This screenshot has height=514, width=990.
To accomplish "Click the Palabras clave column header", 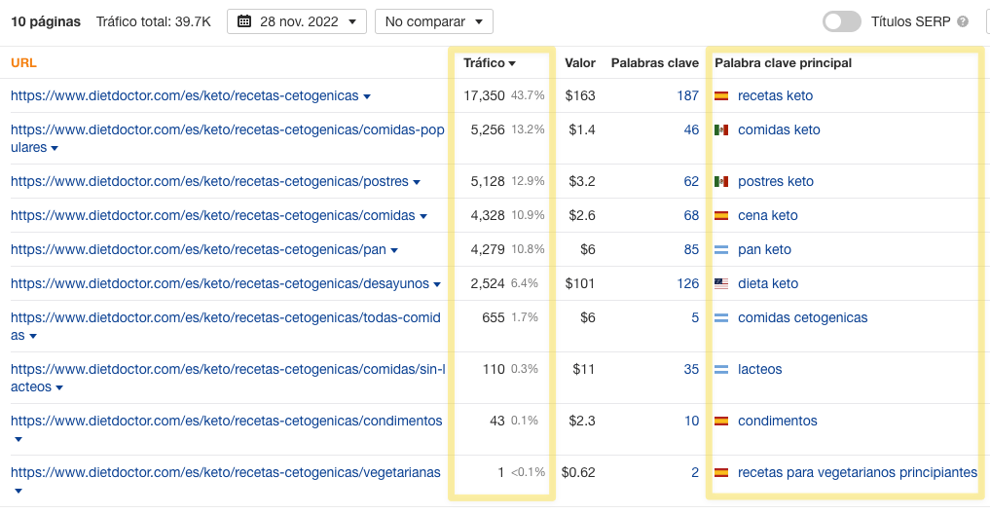I will (x=654, y=63).
